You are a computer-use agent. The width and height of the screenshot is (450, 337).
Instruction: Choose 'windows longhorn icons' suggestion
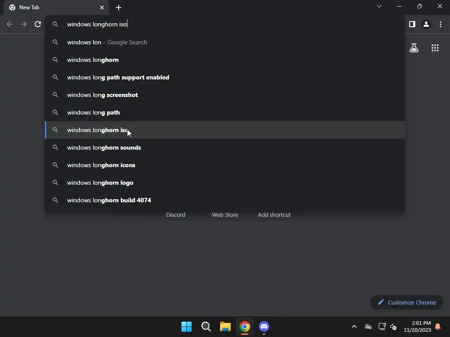[x=225, y=165]
